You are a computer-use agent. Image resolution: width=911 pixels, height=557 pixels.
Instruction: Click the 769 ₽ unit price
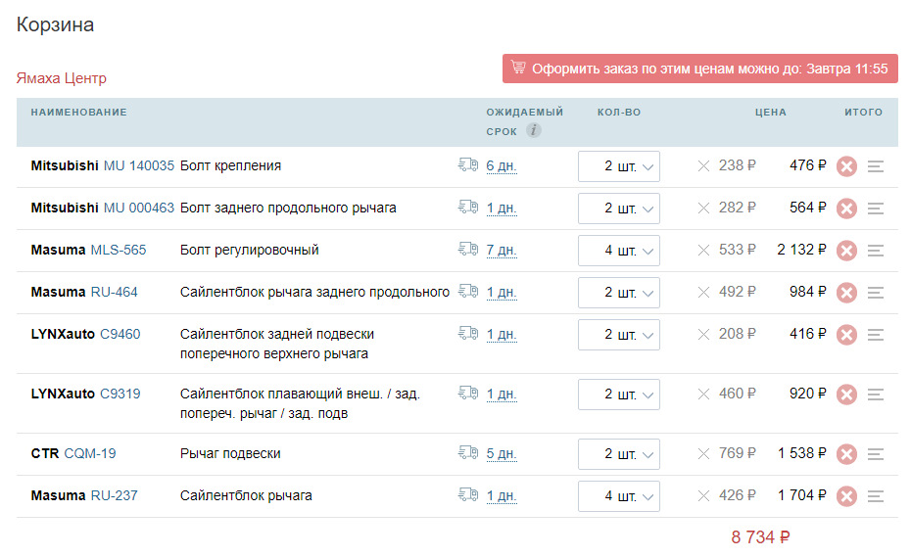click(x=738, y=453)
